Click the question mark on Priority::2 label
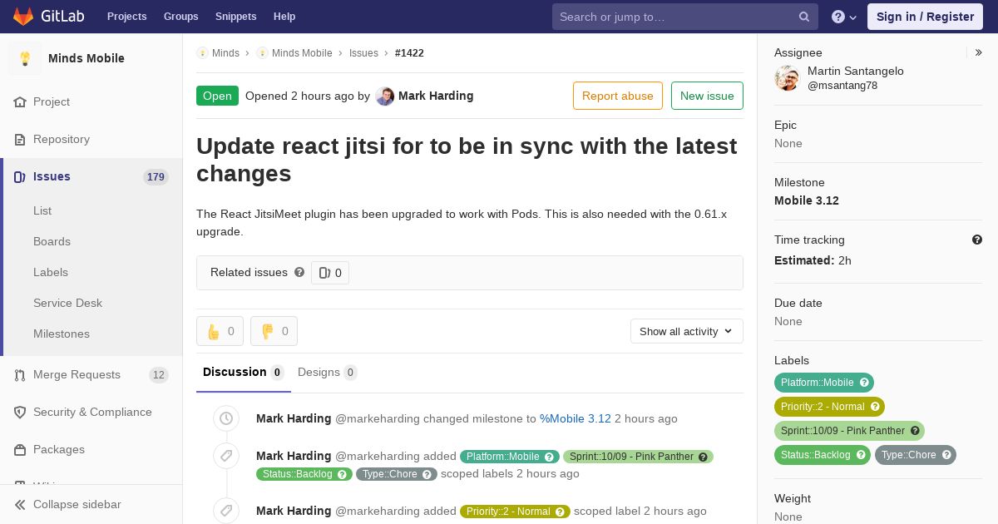Screen dimensions: 998x524 click(875, 407)
